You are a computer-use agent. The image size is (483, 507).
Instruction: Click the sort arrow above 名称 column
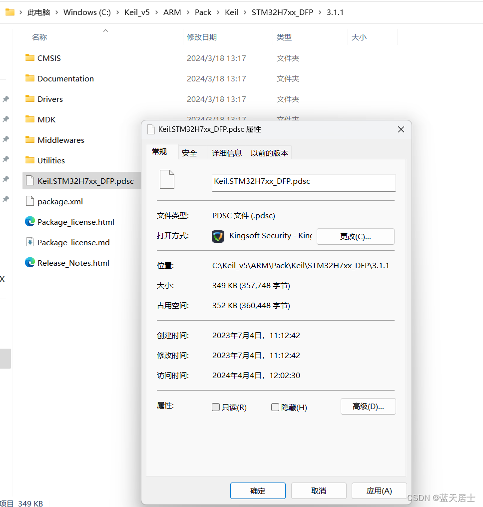click(x=105, y=30)
